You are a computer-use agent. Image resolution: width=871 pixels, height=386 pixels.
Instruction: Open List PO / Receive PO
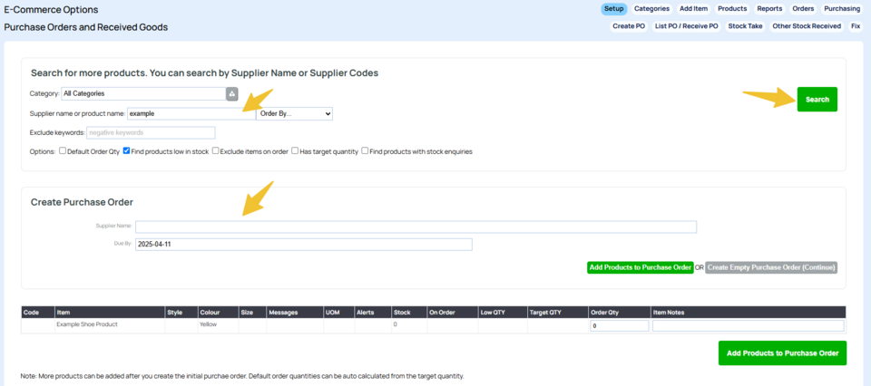pos(687,26)
